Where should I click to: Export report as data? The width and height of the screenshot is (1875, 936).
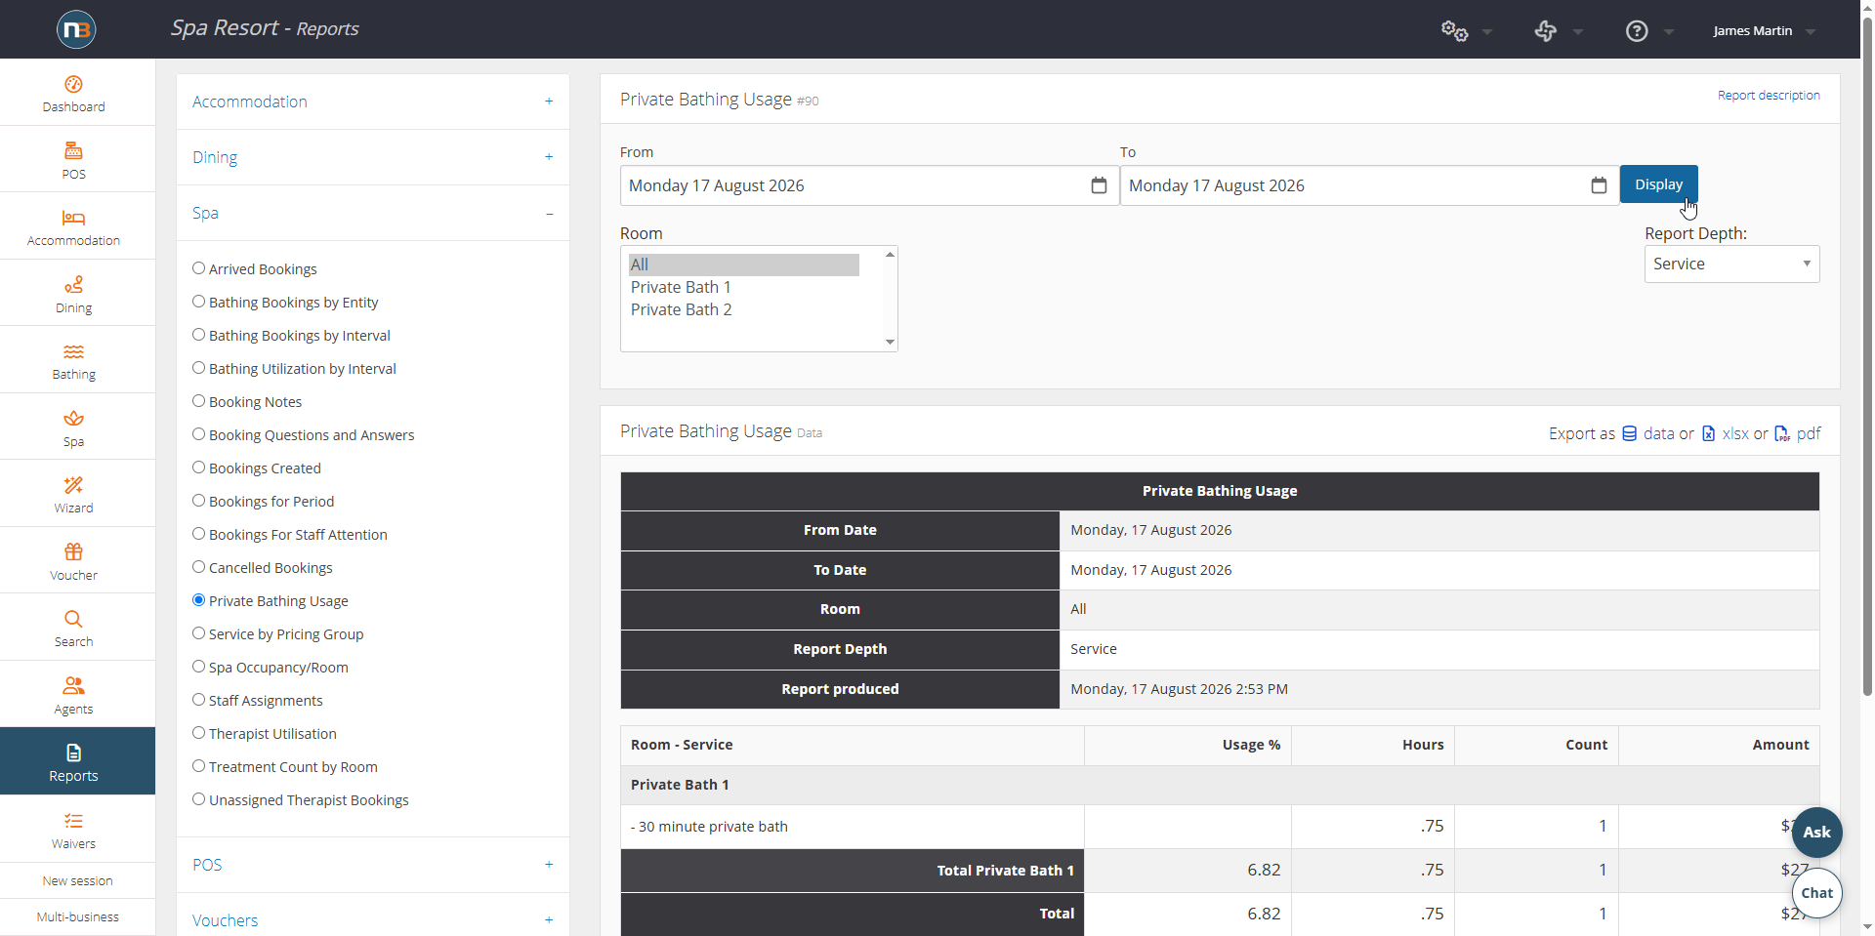[x=1648, y=433]
